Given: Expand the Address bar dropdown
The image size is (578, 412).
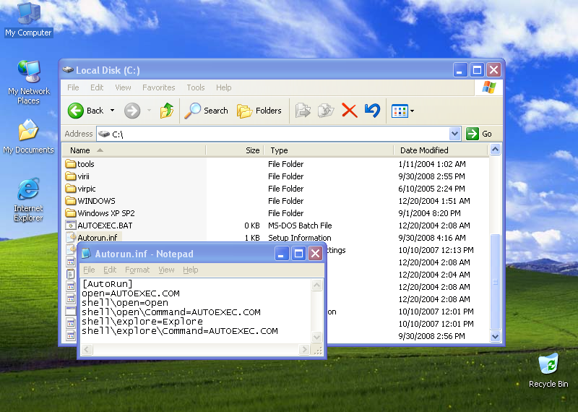Looking at the screenshot, I should point(455,134).
